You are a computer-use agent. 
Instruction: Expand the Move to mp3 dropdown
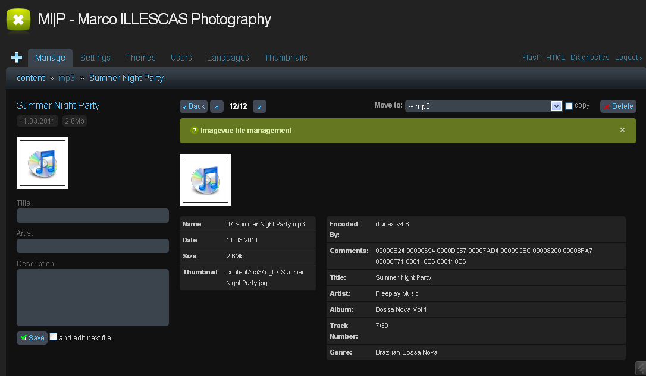(x=484, y=106)
